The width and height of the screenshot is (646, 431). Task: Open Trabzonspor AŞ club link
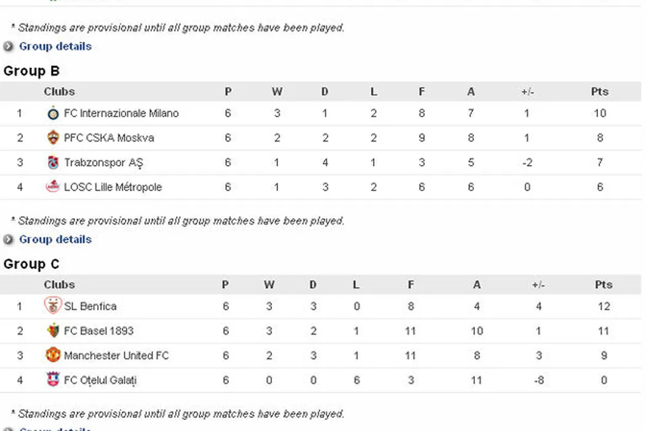103,163
